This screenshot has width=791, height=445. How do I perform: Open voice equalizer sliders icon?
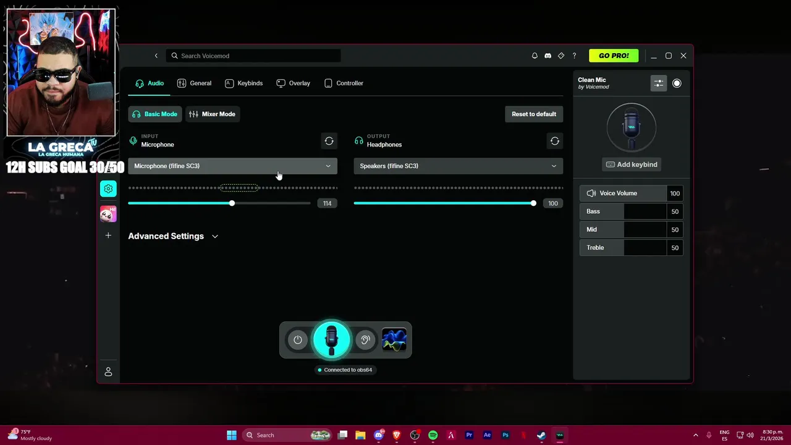click(659, 83)
